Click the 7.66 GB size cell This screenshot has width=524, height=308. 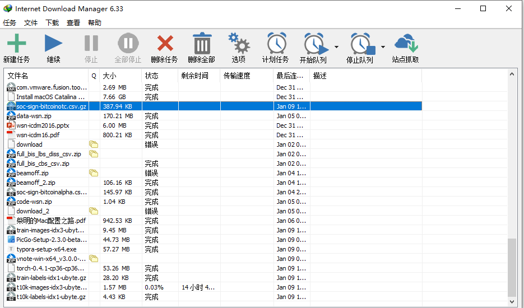pyautogui.click(x=114, y=97)
